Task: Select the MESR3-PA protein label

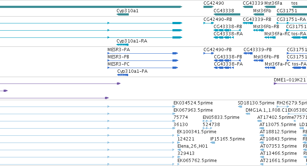Action: [x=119, y=50]
